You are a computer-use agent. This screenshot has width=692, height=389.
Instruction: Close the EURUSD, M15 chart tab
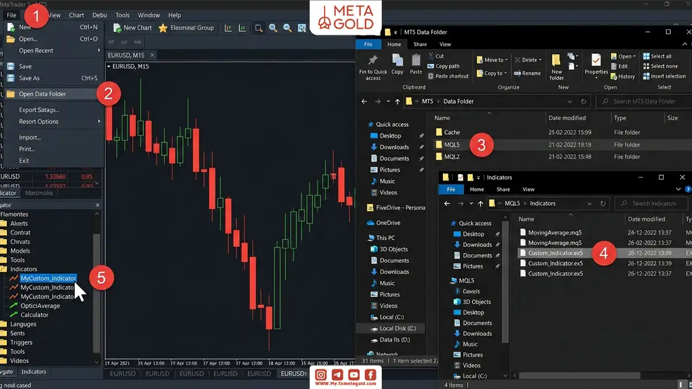[152, 55]
